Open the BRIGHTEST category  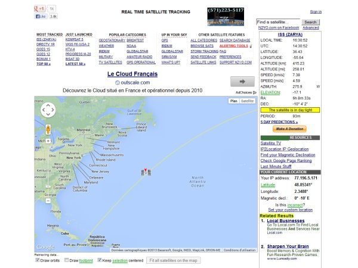tap(135, 40)
